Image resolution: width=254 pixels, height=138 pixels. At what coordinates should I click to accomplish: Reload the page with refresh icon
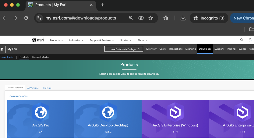pos(26,18)
